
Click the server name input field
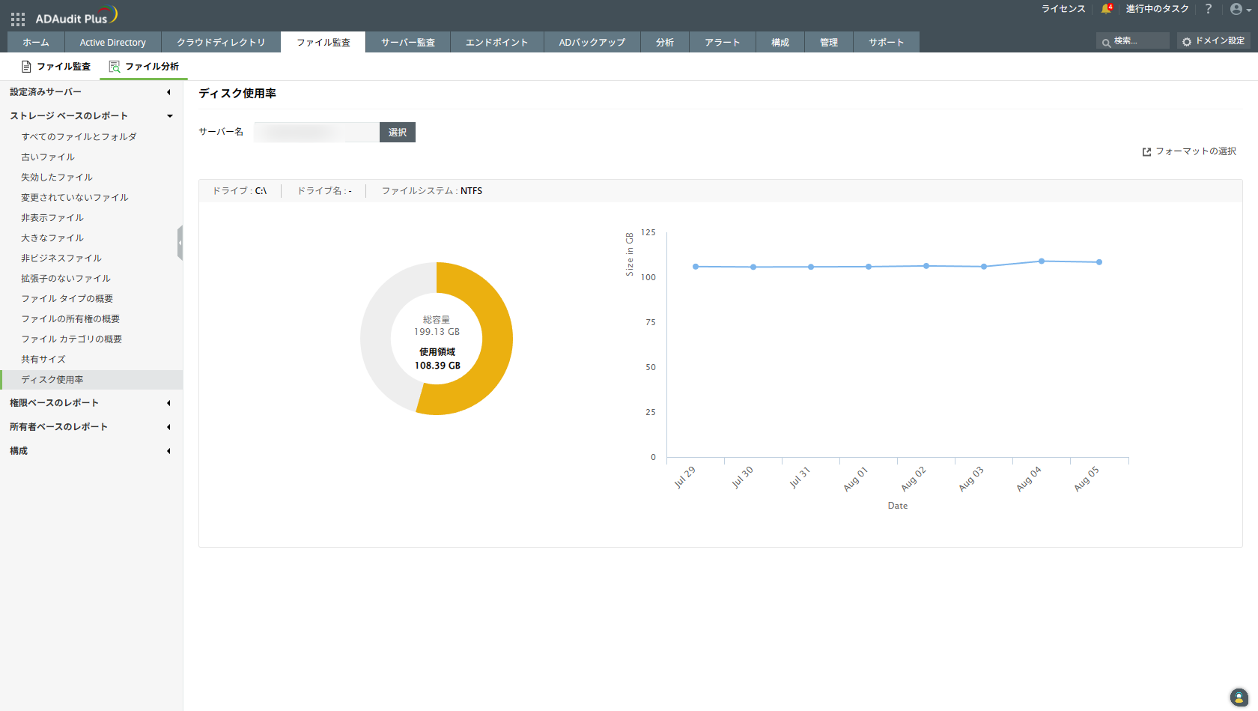pos(317,132)
